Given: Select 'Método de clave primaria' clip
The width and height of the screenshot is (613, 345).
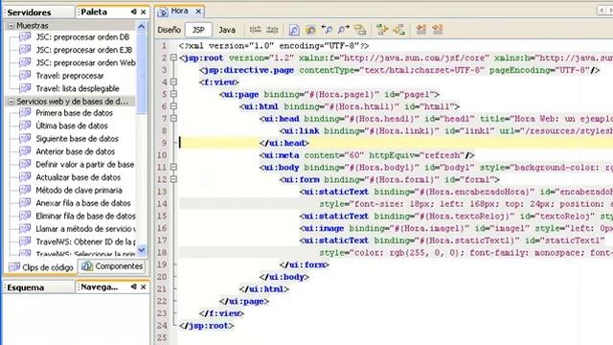Looking at the screenshot, I should tap(79, 190).
